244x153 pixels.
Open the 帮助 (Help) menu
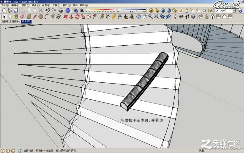[84, 5]
